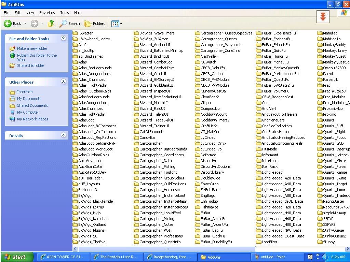Open the Edit menu
The height and width of the screenshot is (262, 350).
pos(18,13)
